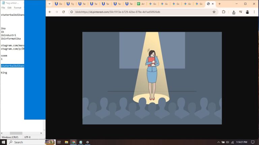Screen dimensions: 259x145
Task: Click the 'king' line in Notepad
Action: [x=4, y=72]
